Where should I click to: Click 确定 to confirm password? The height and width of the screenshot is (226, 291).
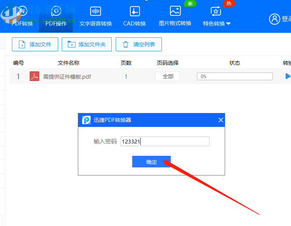pos(151,162)
